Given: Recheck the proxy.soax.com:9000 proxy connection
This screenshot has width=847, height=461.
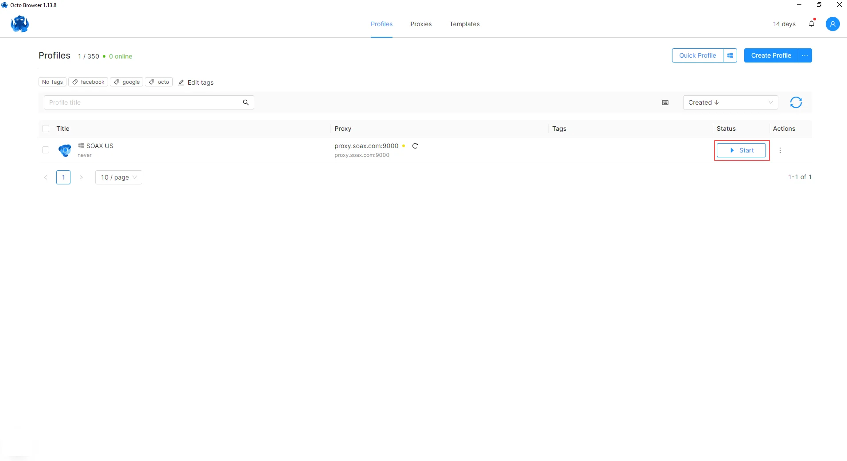Looking at the screenshot, I should tap(415, 146).
